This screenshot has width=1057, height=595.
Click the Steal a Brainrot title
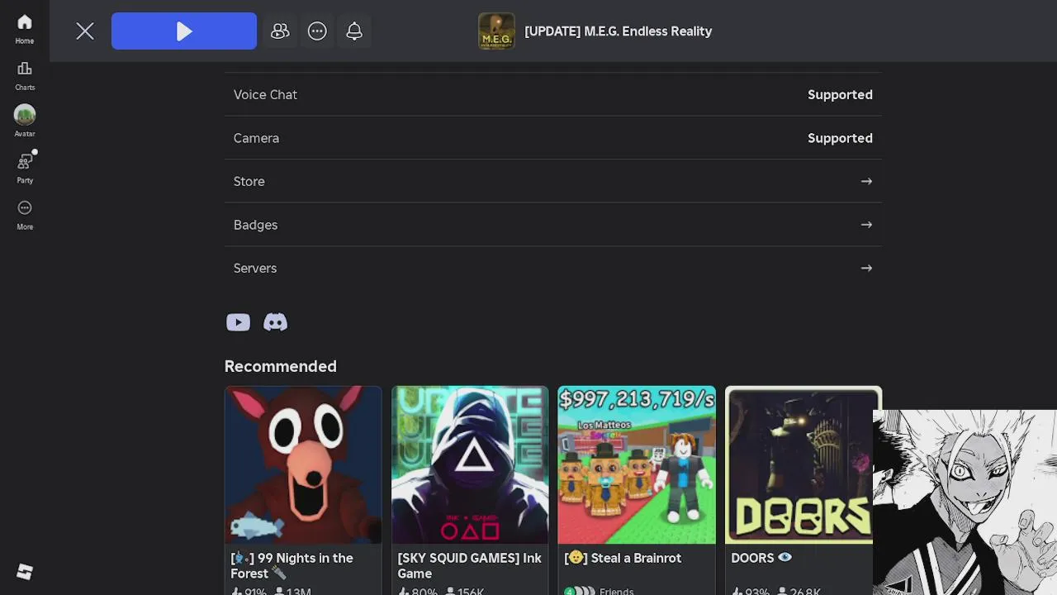pyautogui.click(x=623, y=558)
